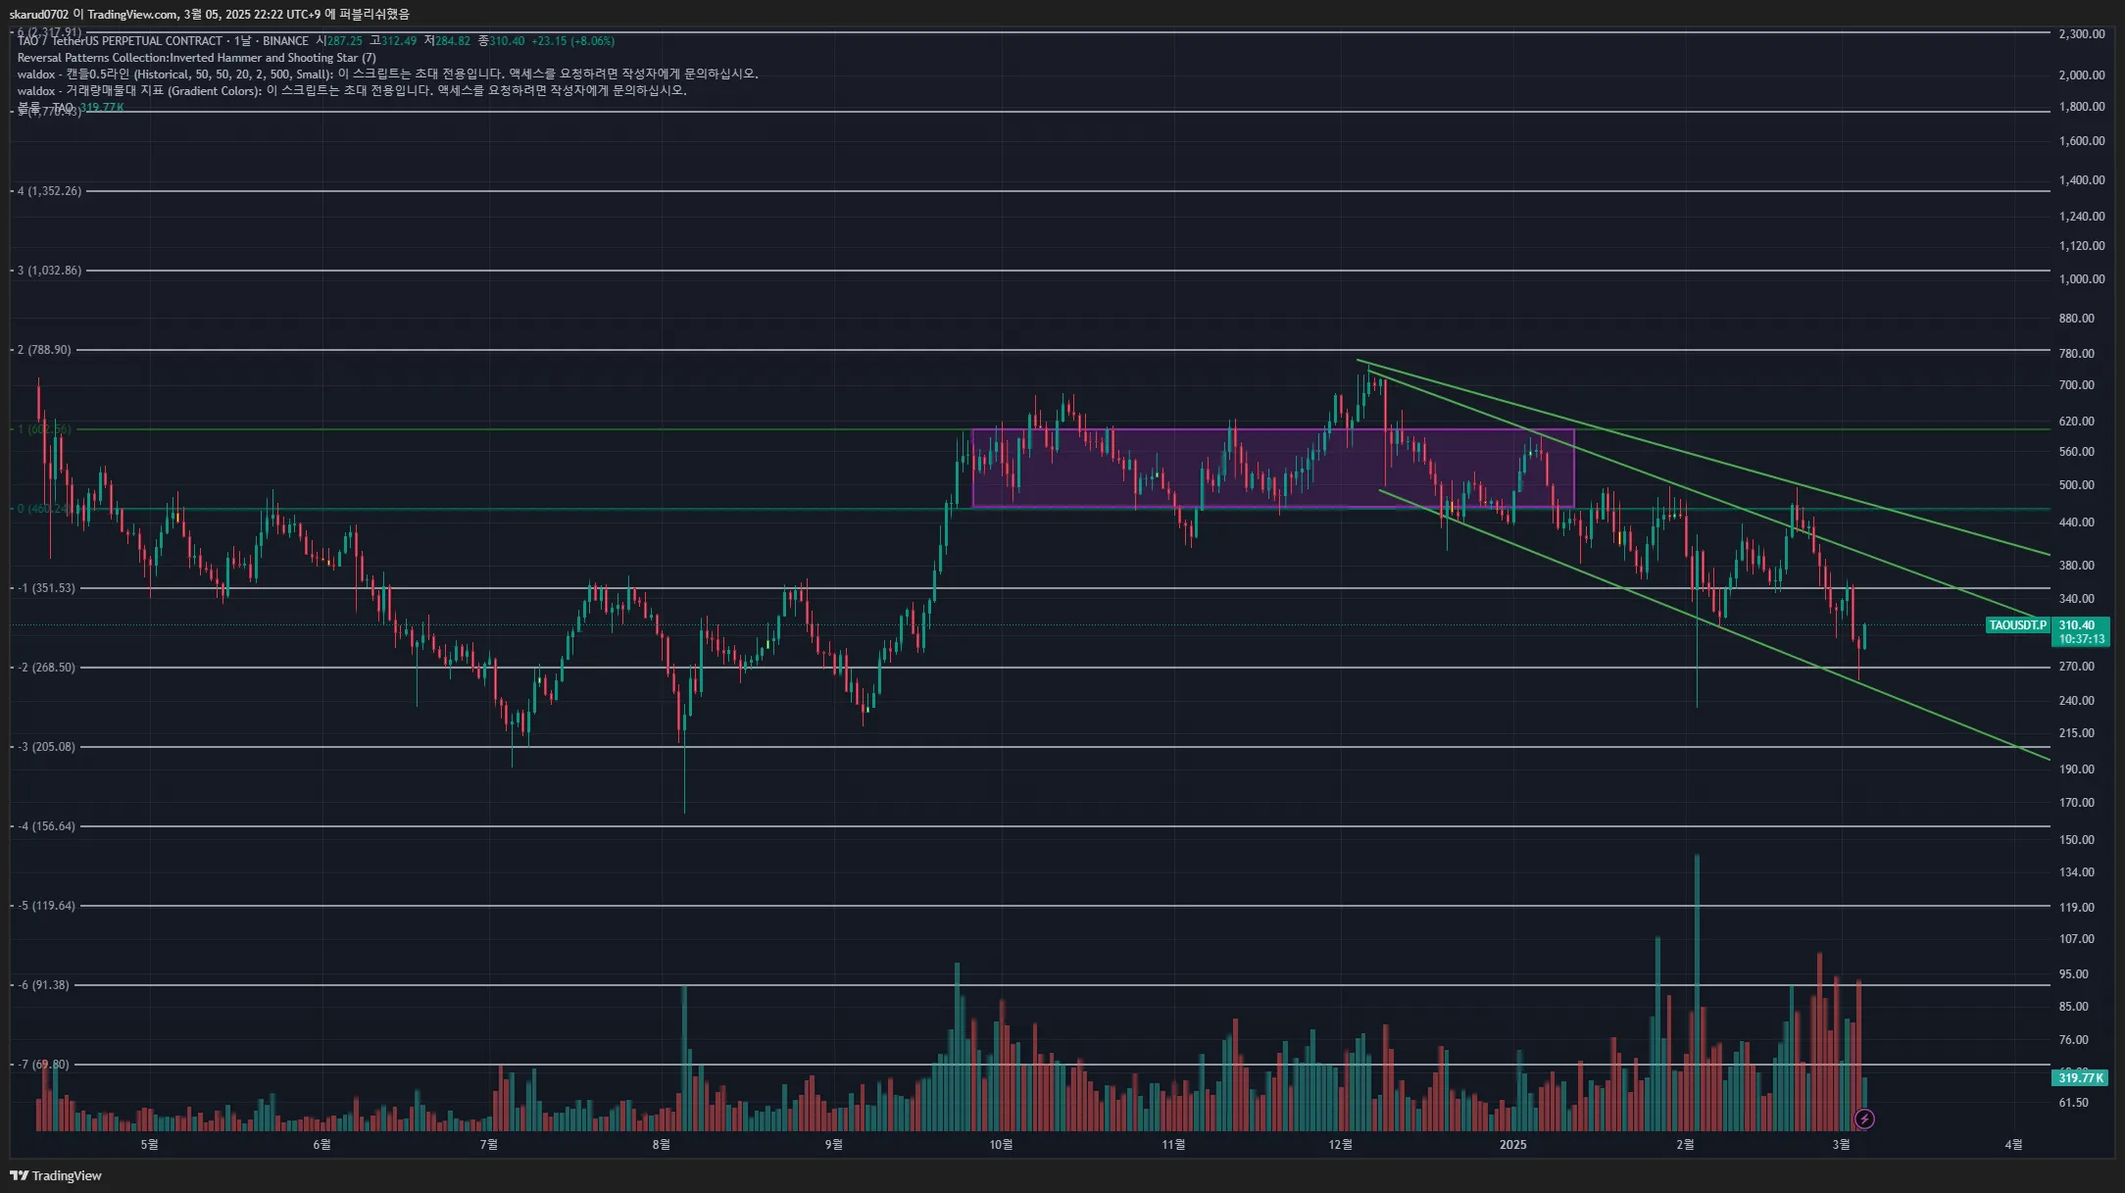Image resolution: width=2125 pixels, height=1193 pixels.
Task: Click the 12월 time axis label
Action: (1341, 1145)
